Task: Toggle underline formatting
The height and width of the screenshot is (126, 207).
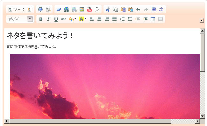Action: pyautogui.click(x=56, y=19)
